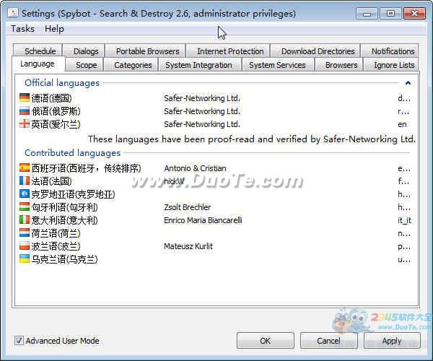This screenshot has width=433, height=361.
Task: Click the Spanish flag icon
Action: pos(25,168)
